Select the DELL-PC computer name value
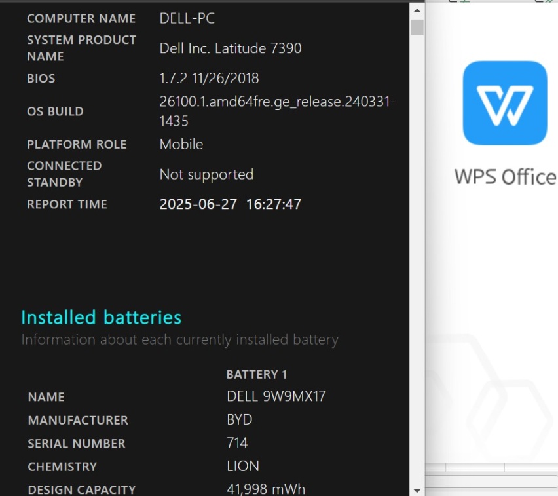The width and height of the screenshot is (558, 496). point(187,18)
